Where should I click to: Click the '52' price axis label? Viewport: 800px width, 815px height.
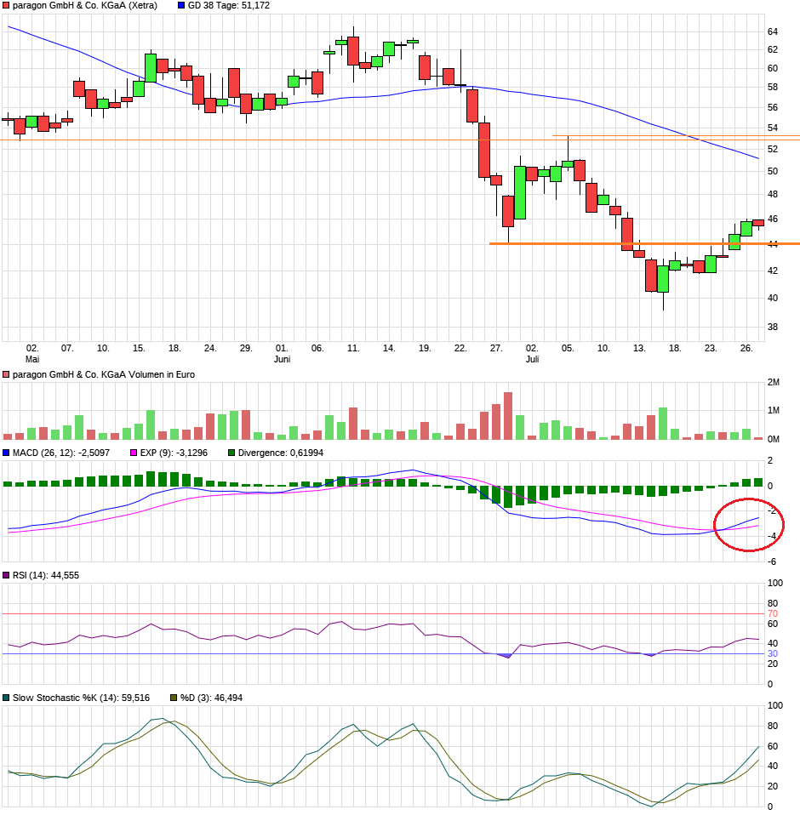click(773, 149)
